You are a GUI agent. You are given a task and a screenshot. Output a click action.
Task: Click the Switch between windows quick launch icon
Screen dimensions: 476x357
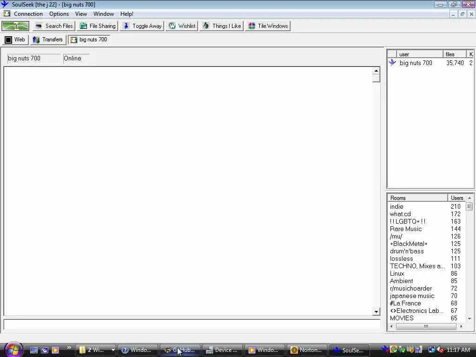(45, 350)
